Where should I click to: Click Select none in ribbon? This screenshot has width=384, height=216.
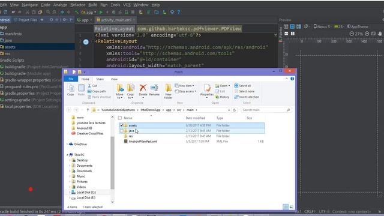click(244, 91)
